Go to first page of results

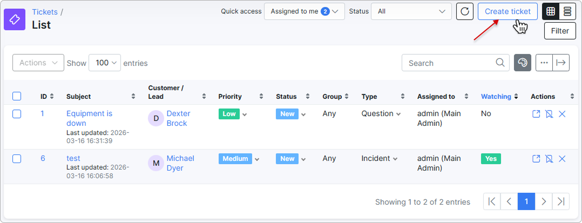click(x=492, y=201)
